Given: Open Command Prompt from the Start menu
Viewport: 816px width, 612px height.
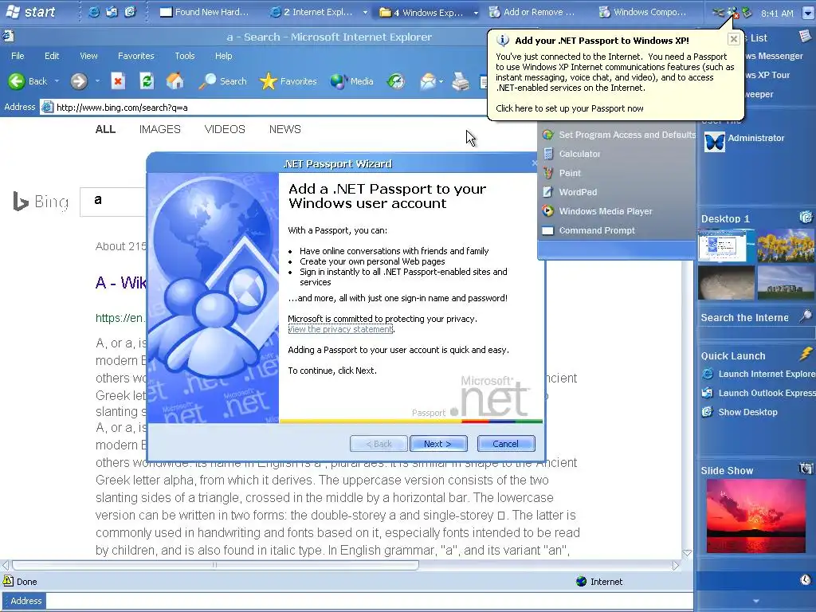Looking at the screenshot, I should (596, 230).
